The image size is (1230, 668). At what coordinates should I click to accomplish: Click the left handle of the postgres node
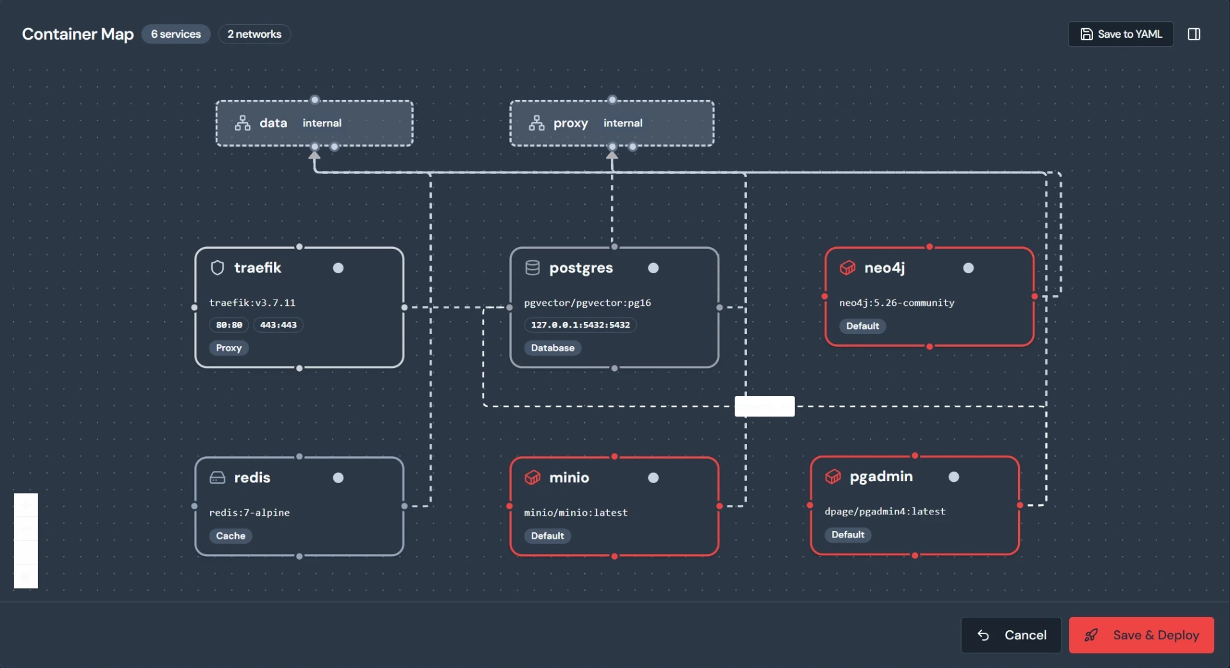pyautogui.click(x=510, y=308)
